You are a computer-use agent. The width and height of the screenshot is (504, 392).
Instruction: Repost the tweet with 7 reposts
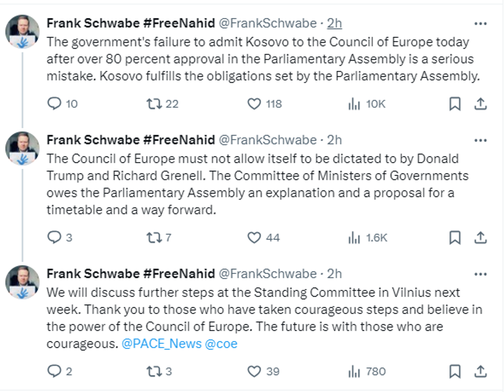[x=154, y=238]
